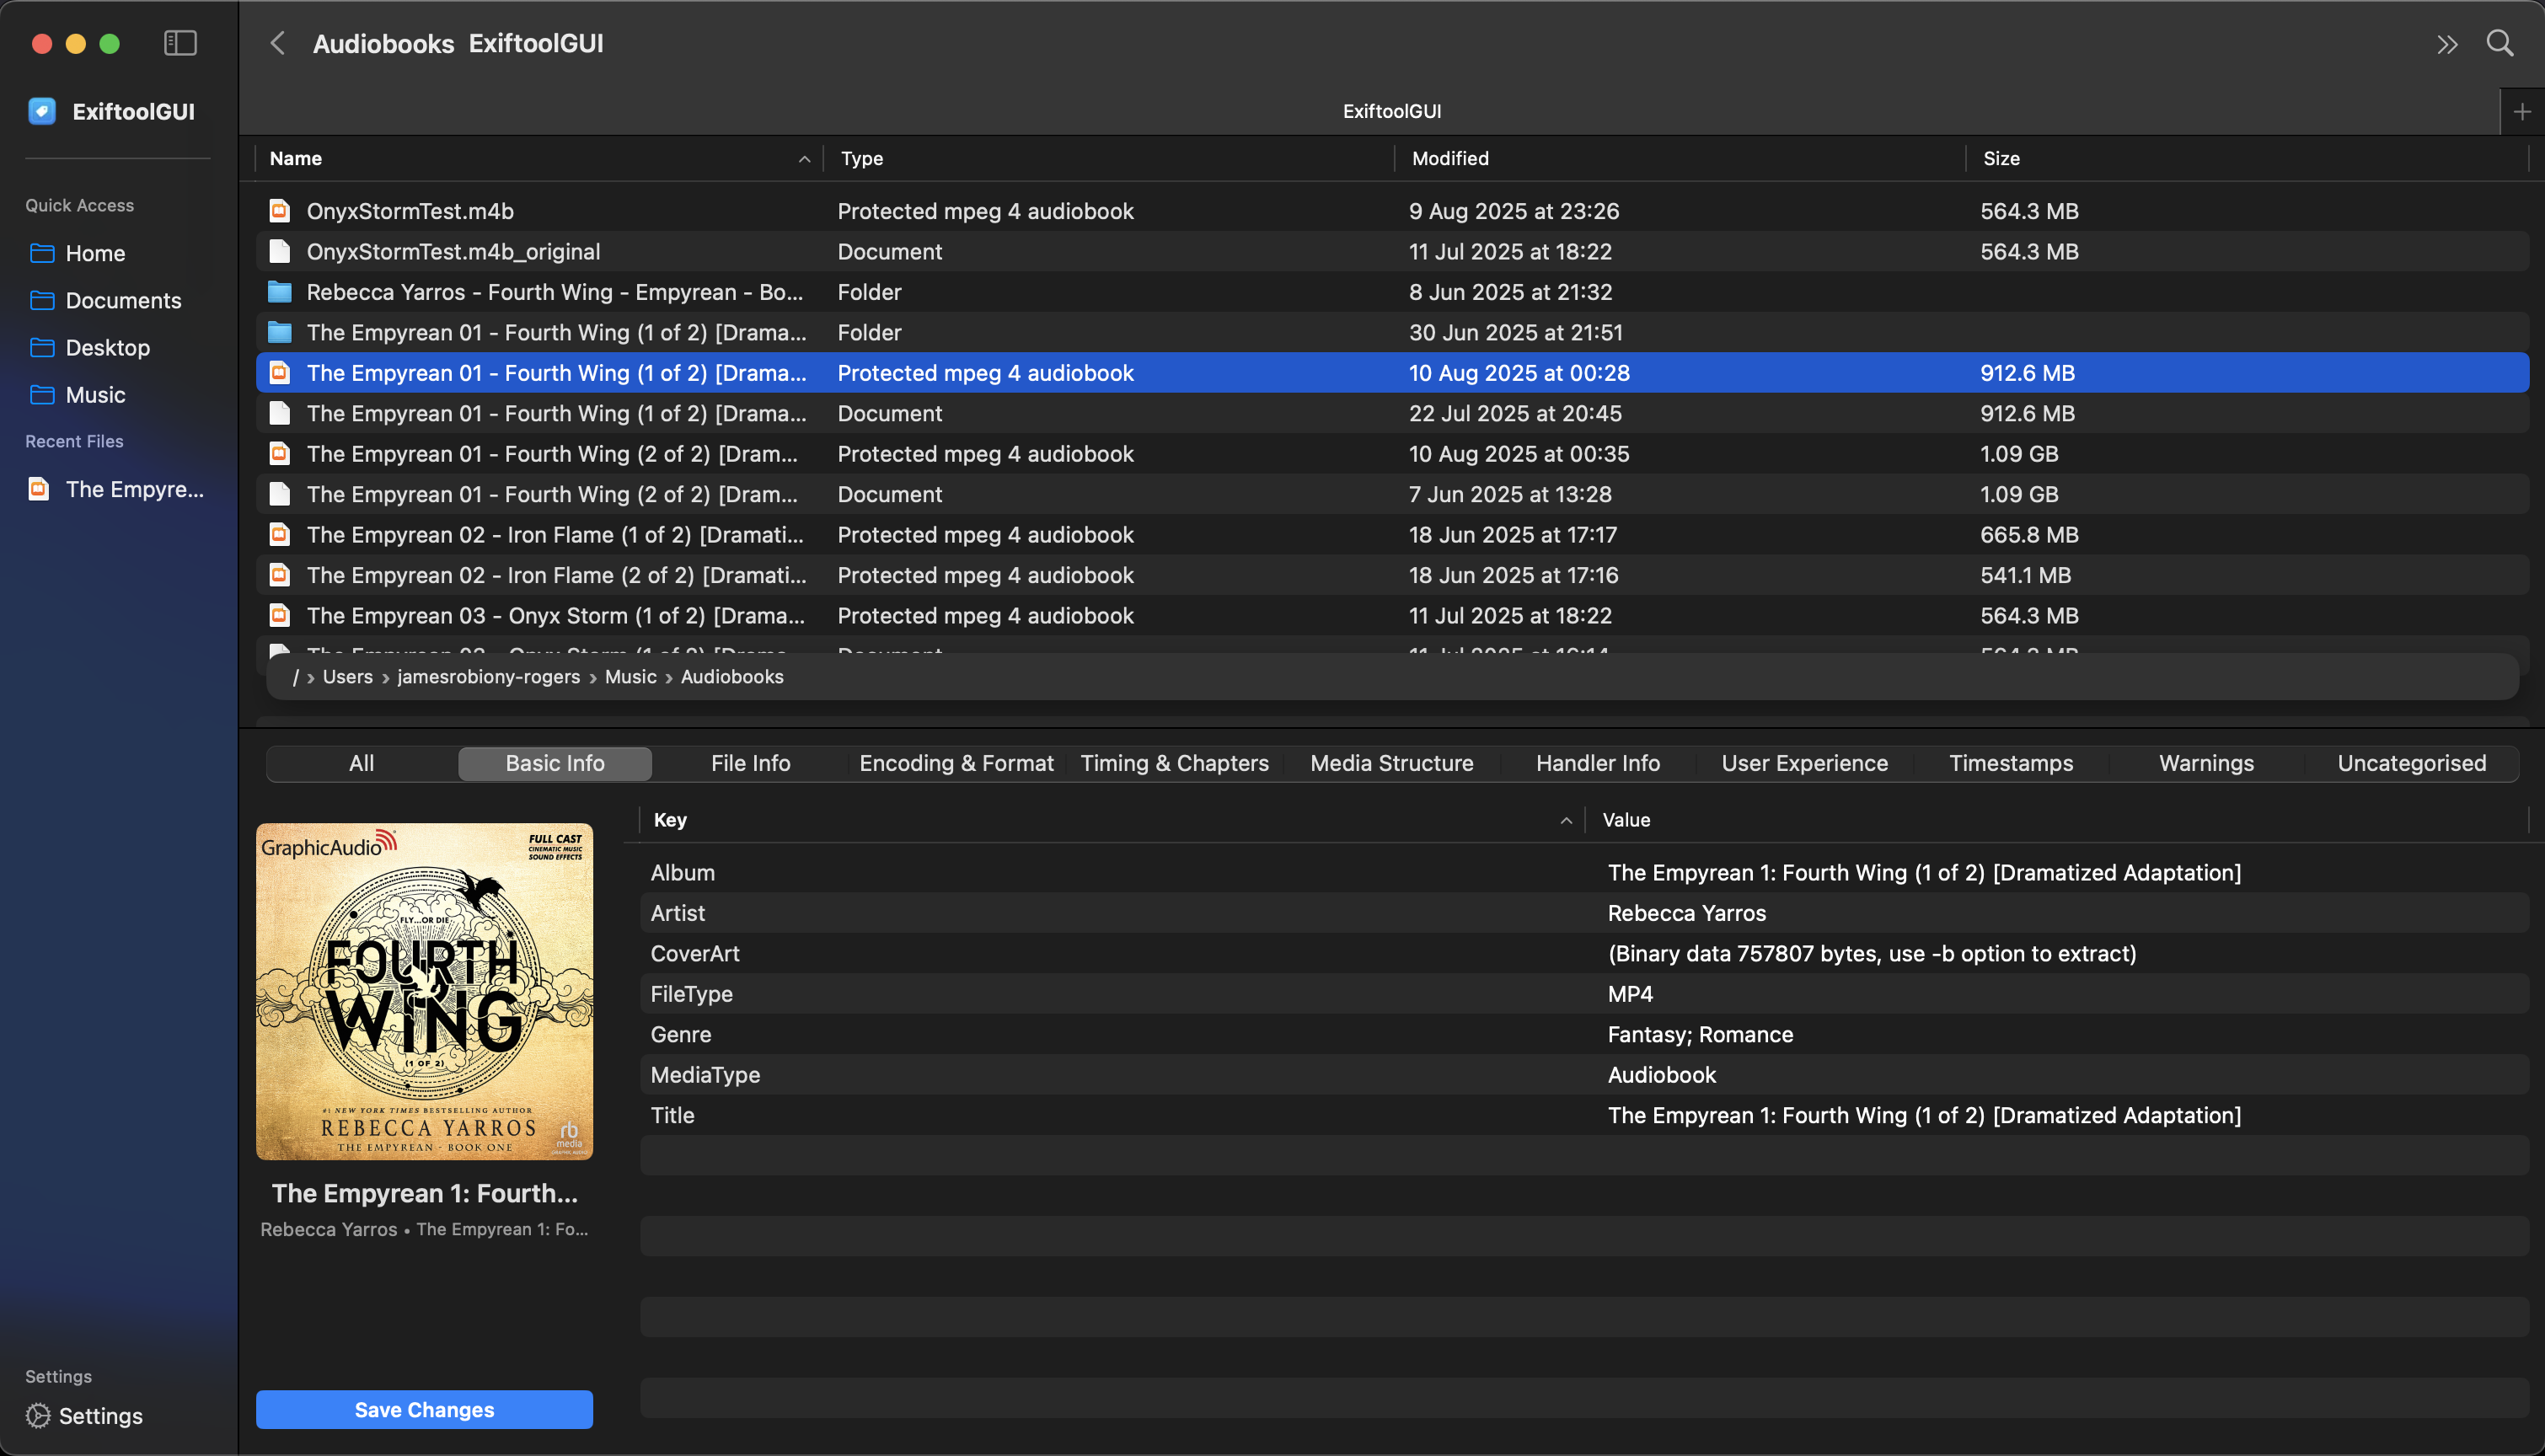Open Documents from the sidebar

tap(122, 300)
